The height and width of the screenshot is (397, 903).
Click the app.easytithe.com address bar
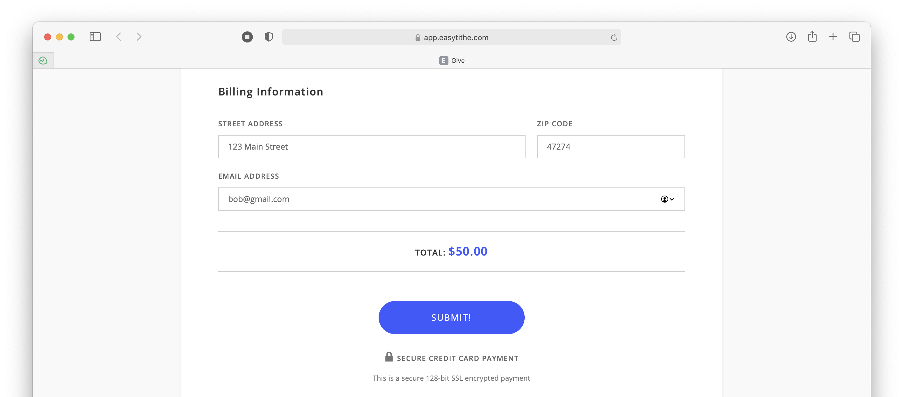[x=451, y=37]
